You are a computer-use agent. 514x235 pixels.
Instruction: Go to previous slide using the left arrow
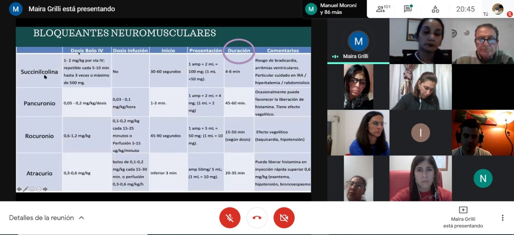point(19,189)
